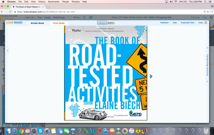Image resolution: width=214 pixels, height=135 pixels.
Task: Click the battery 74% indicator
Action: (x=183, y=2)
